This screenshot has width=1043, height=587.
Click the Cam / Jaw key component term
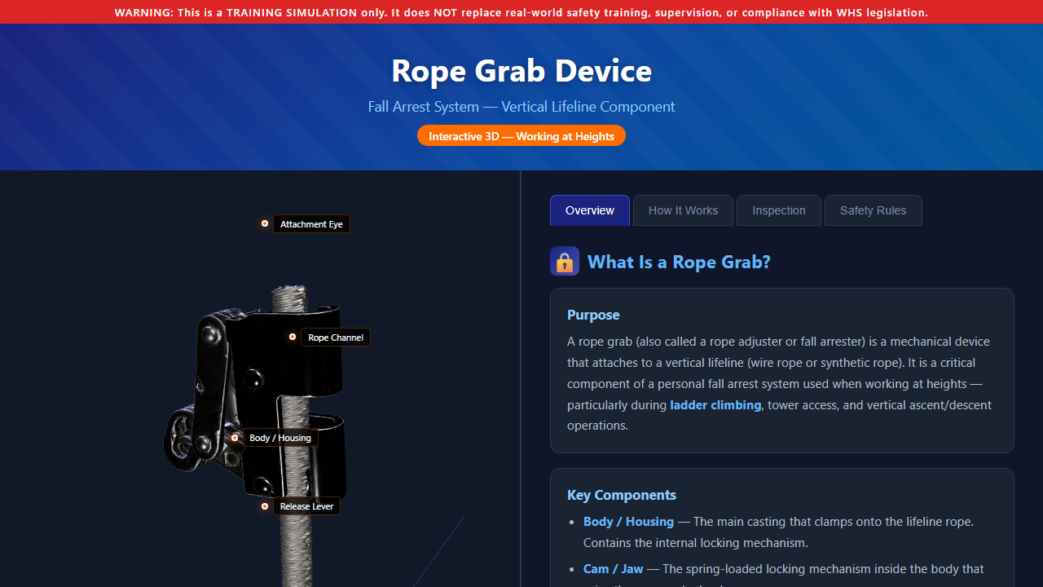tap(613, 569)
